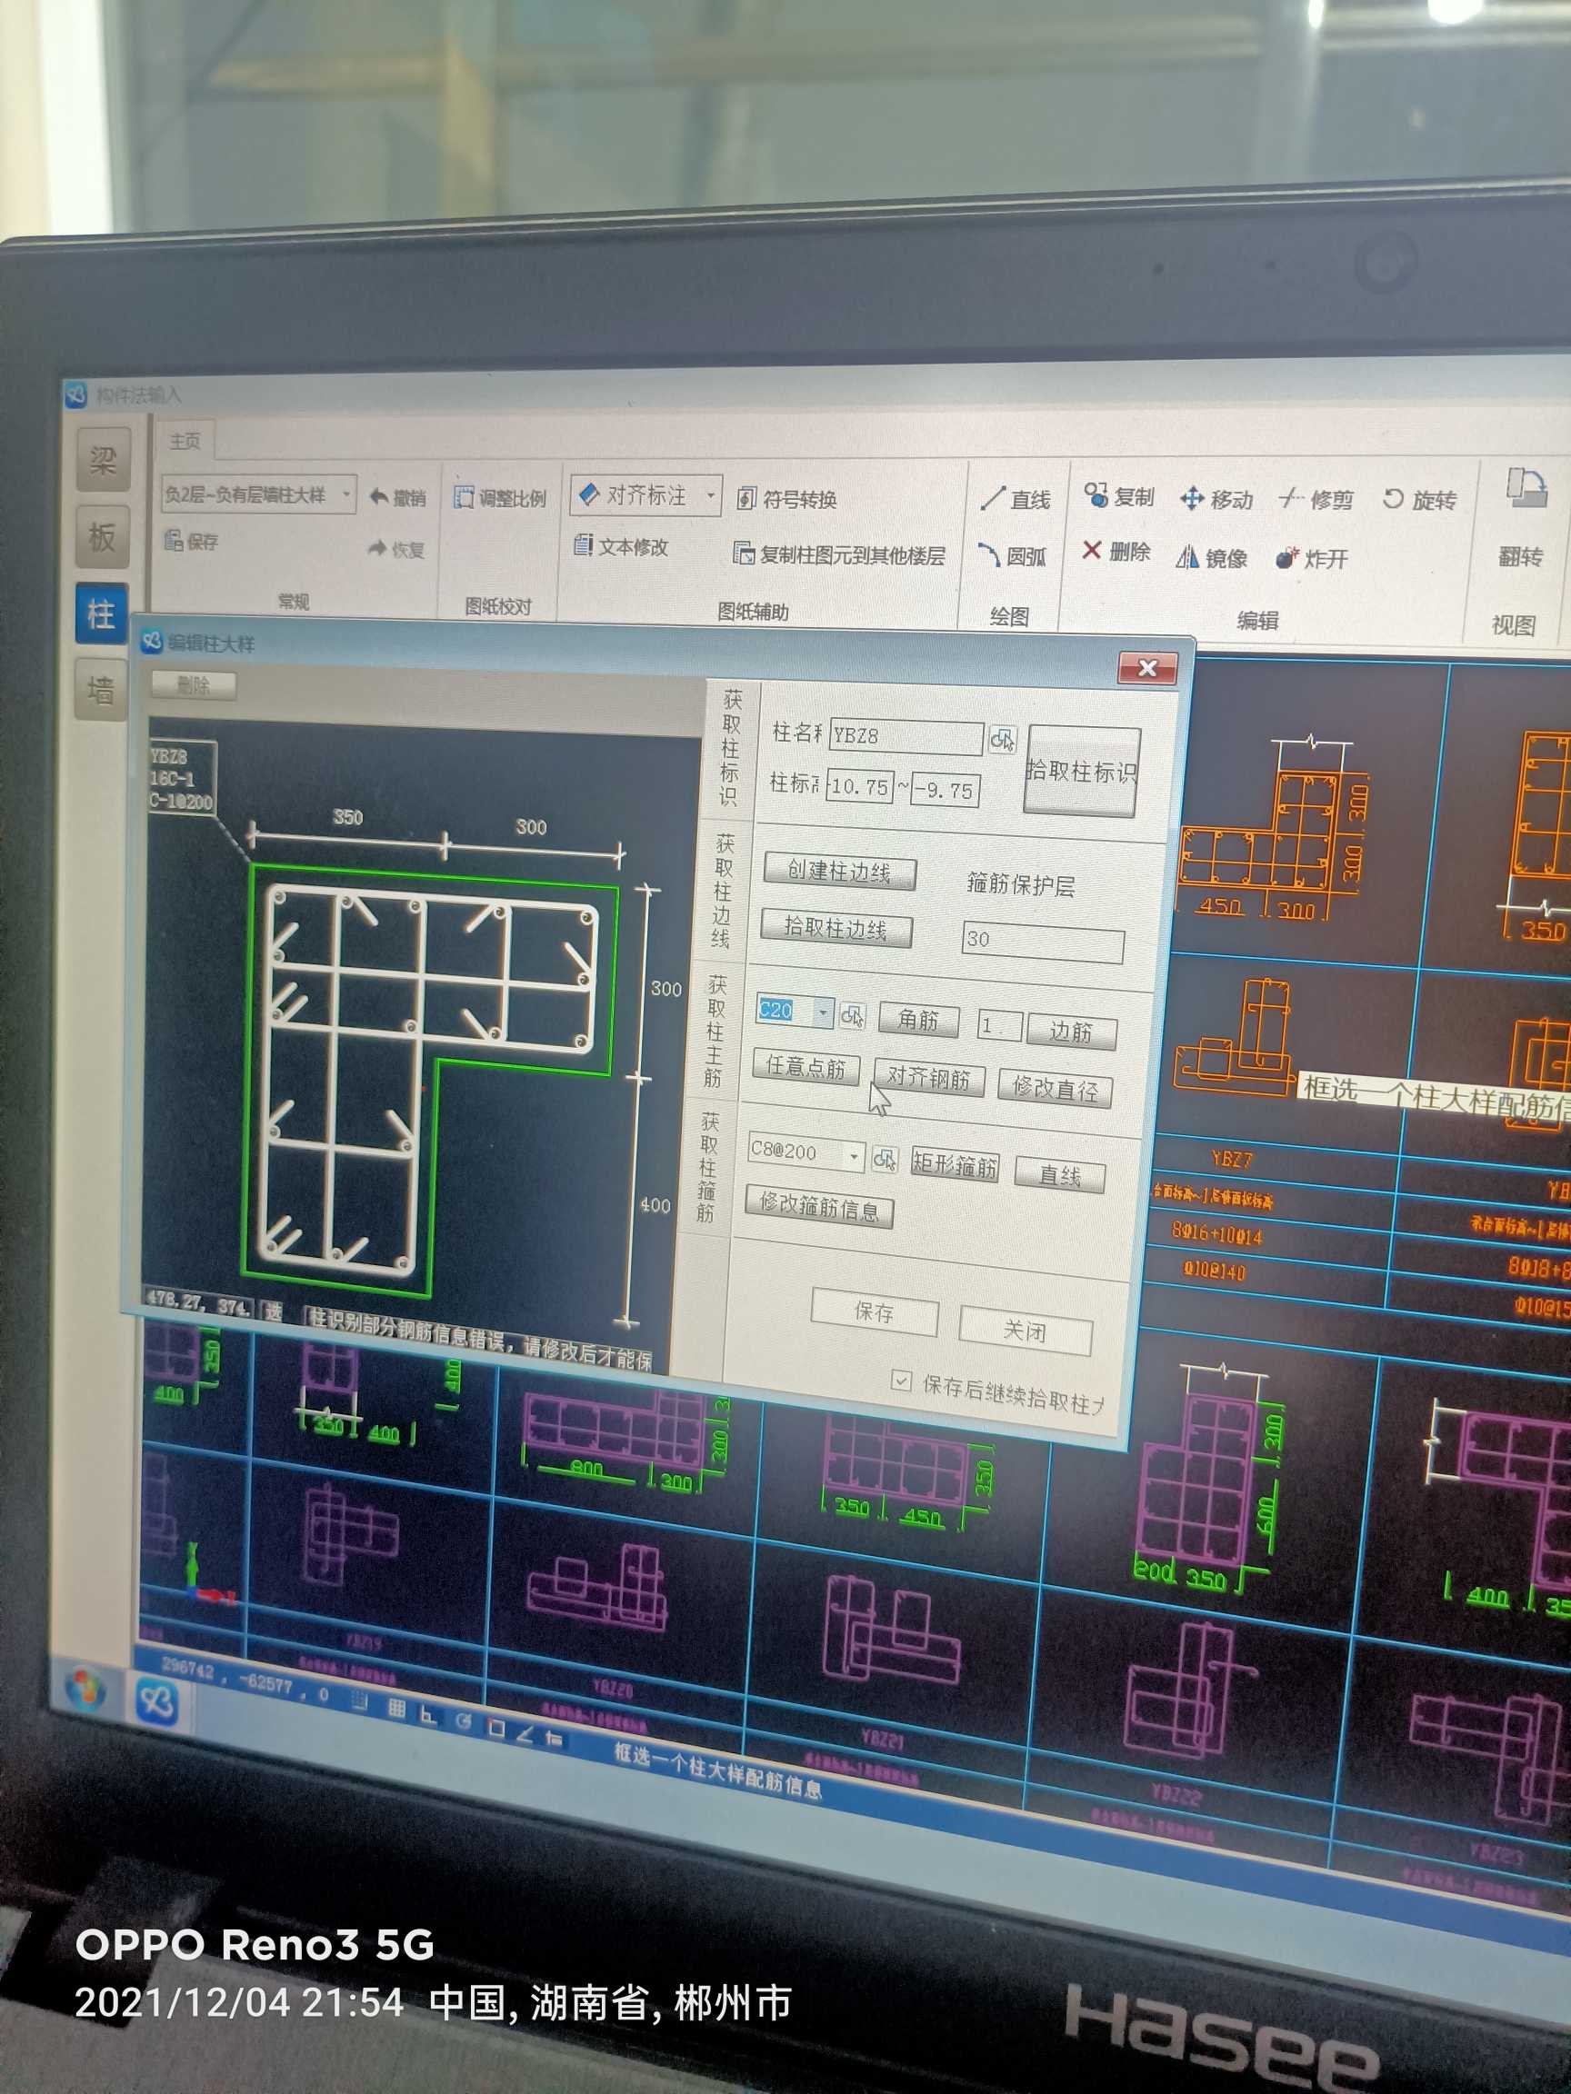Click the 对齐标注 align dimension tool
Screen dimensions: 1571x2094
635,495
